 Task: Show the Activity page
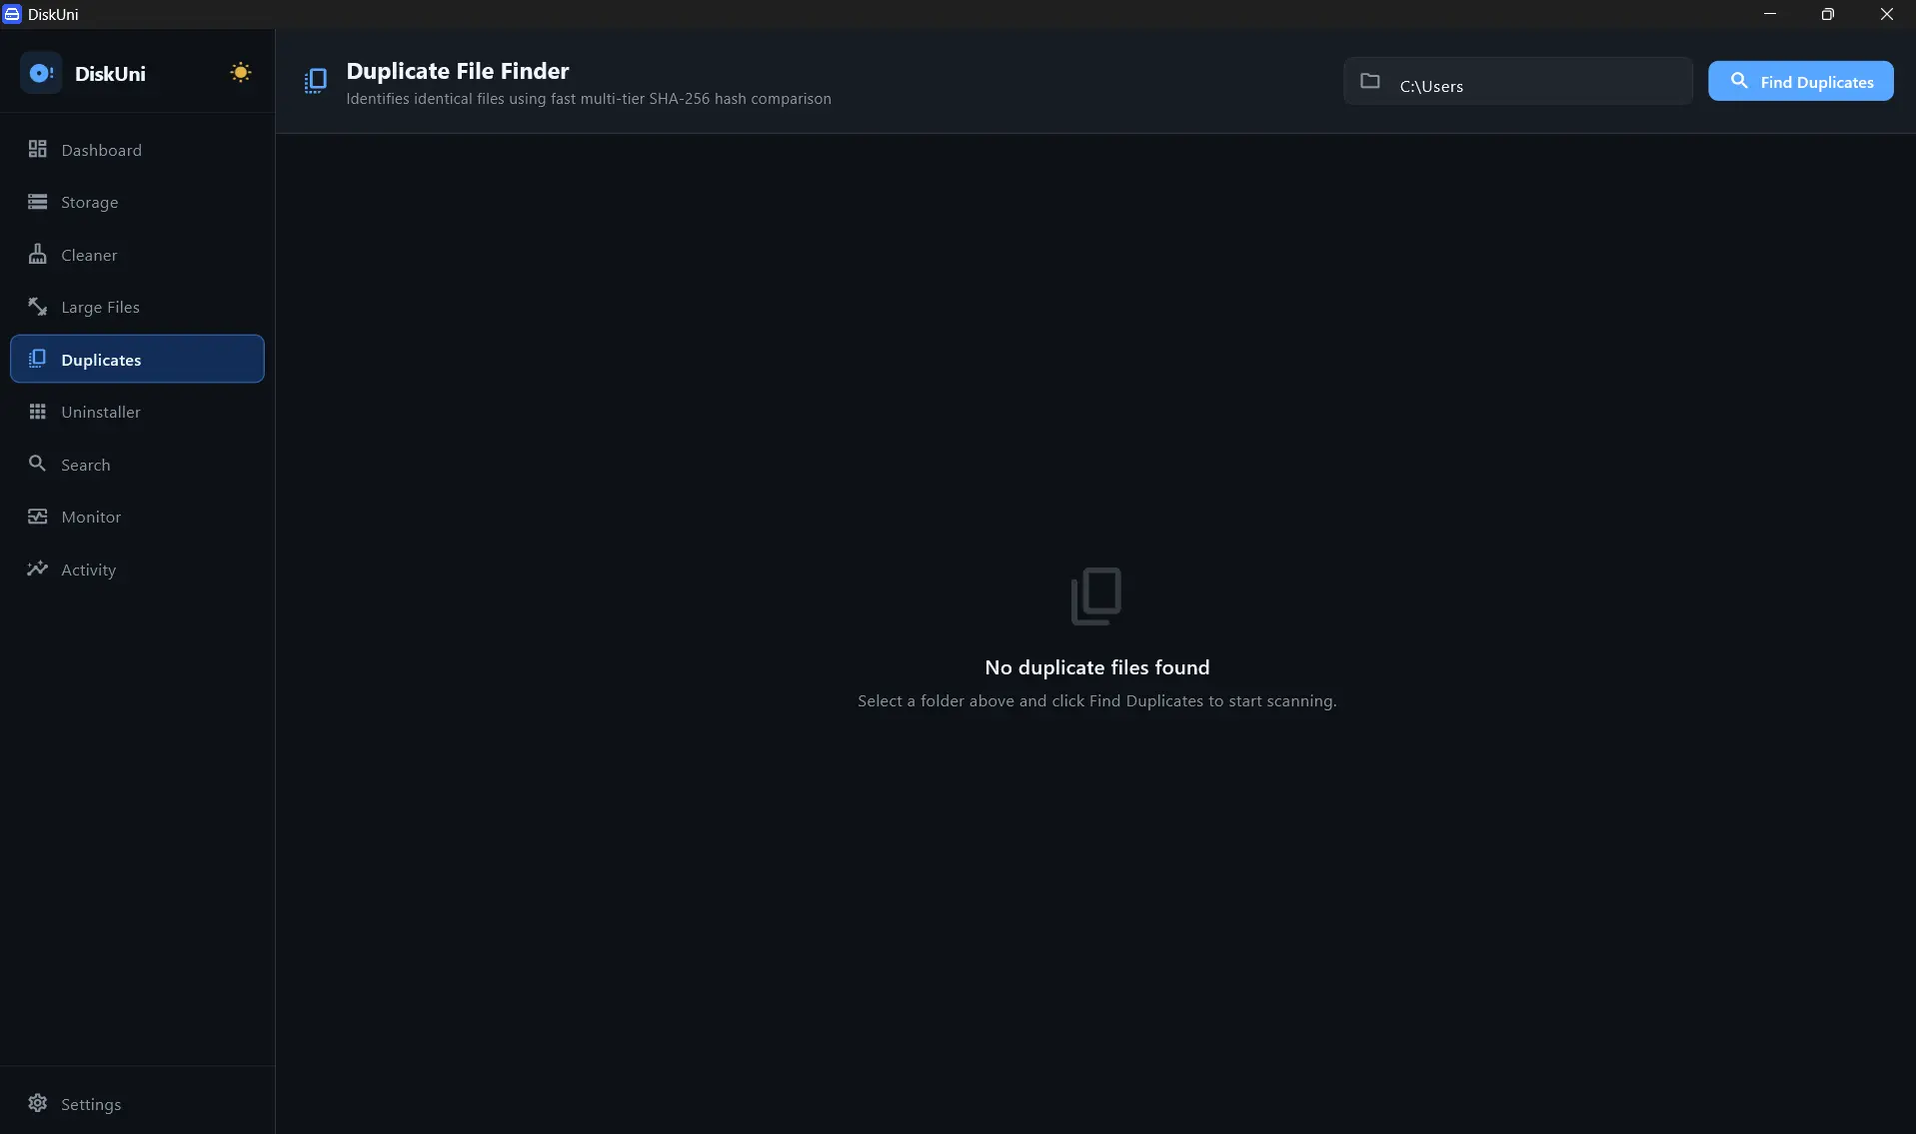137,568
